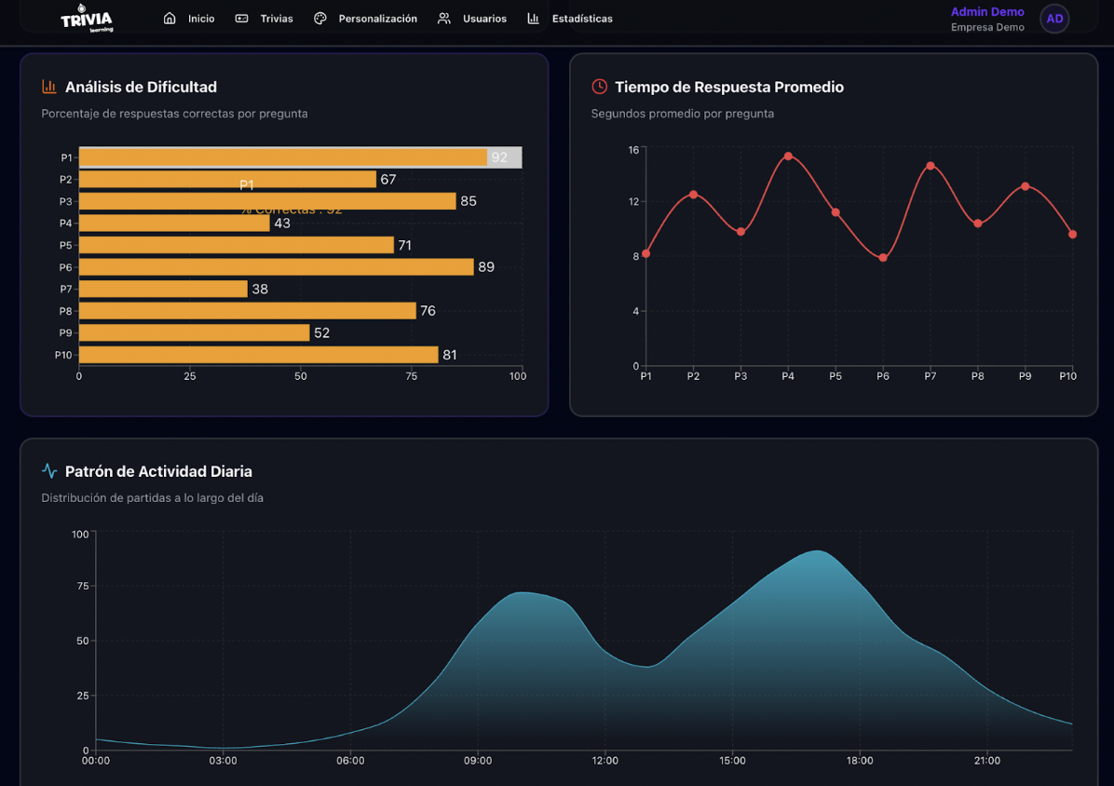Select the P1 bar showing 92

pyautogui.click(x=283, y=157)
